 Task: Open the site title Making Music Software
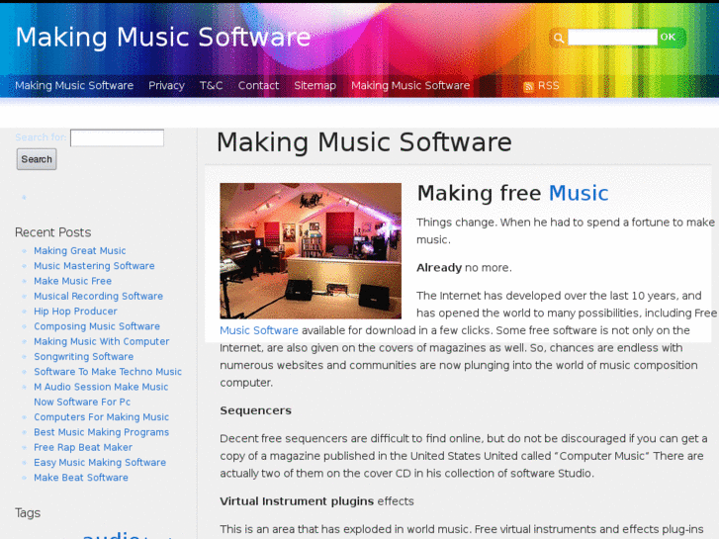(163, 37)
